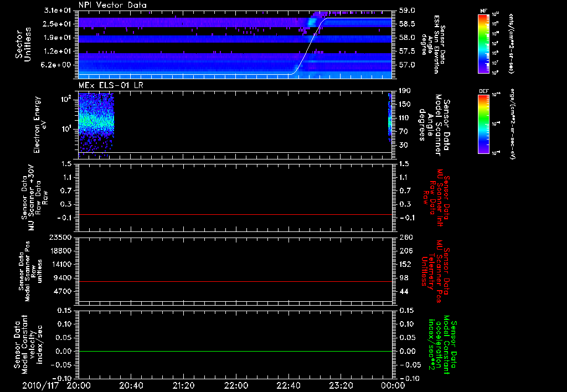Click the 'Model Scanner Pos Raw unitless' axis label

pos(31,272)
